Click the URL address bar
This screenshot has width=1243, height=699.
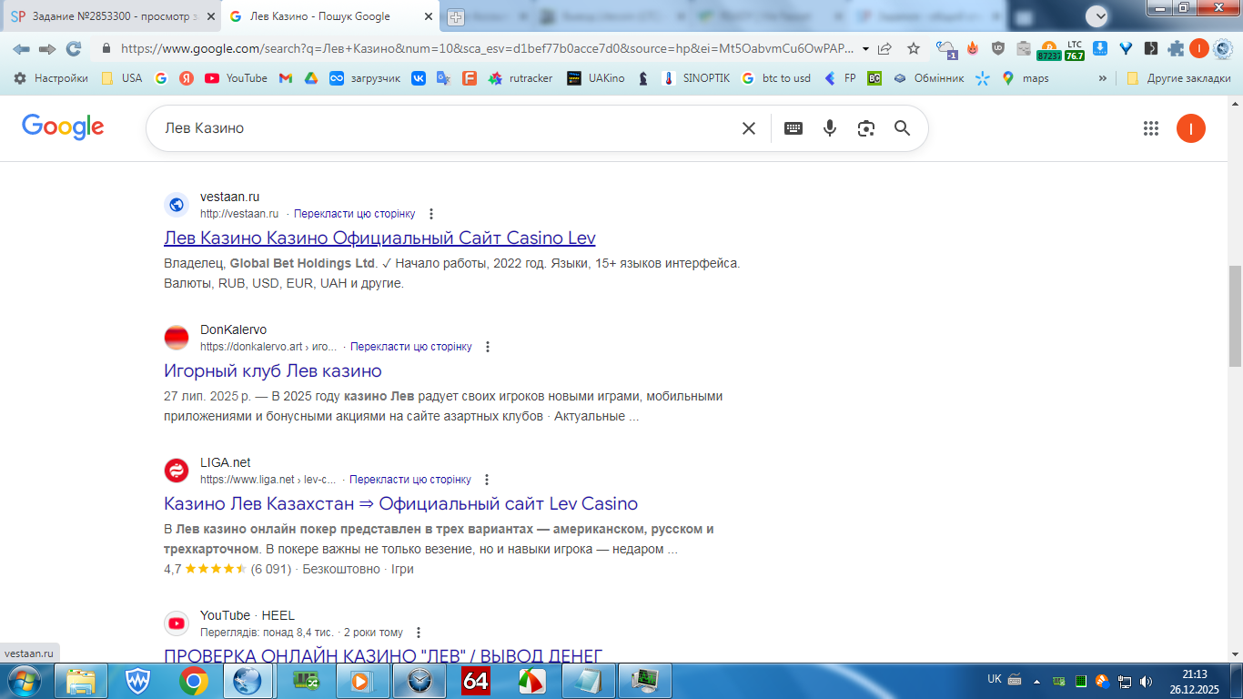(x=487, y=49)
